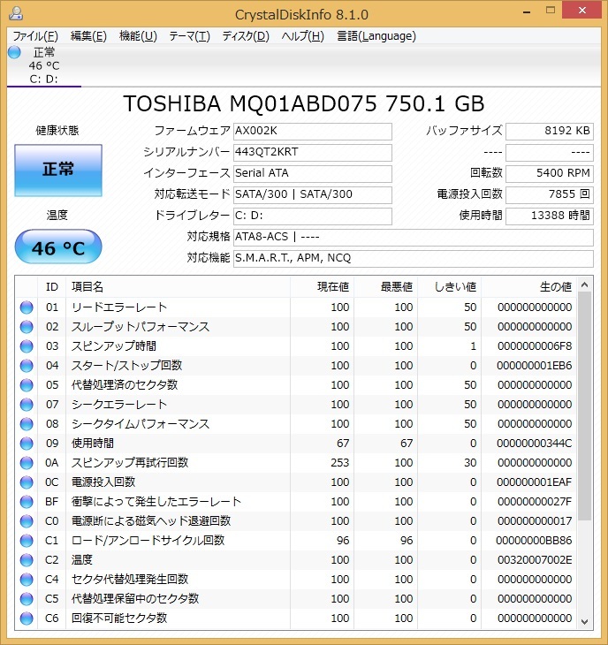The width and height of the screenshot is (608, 645).
Task: Maximize the CrystalDiskInfo window
Action: (551, 11)
